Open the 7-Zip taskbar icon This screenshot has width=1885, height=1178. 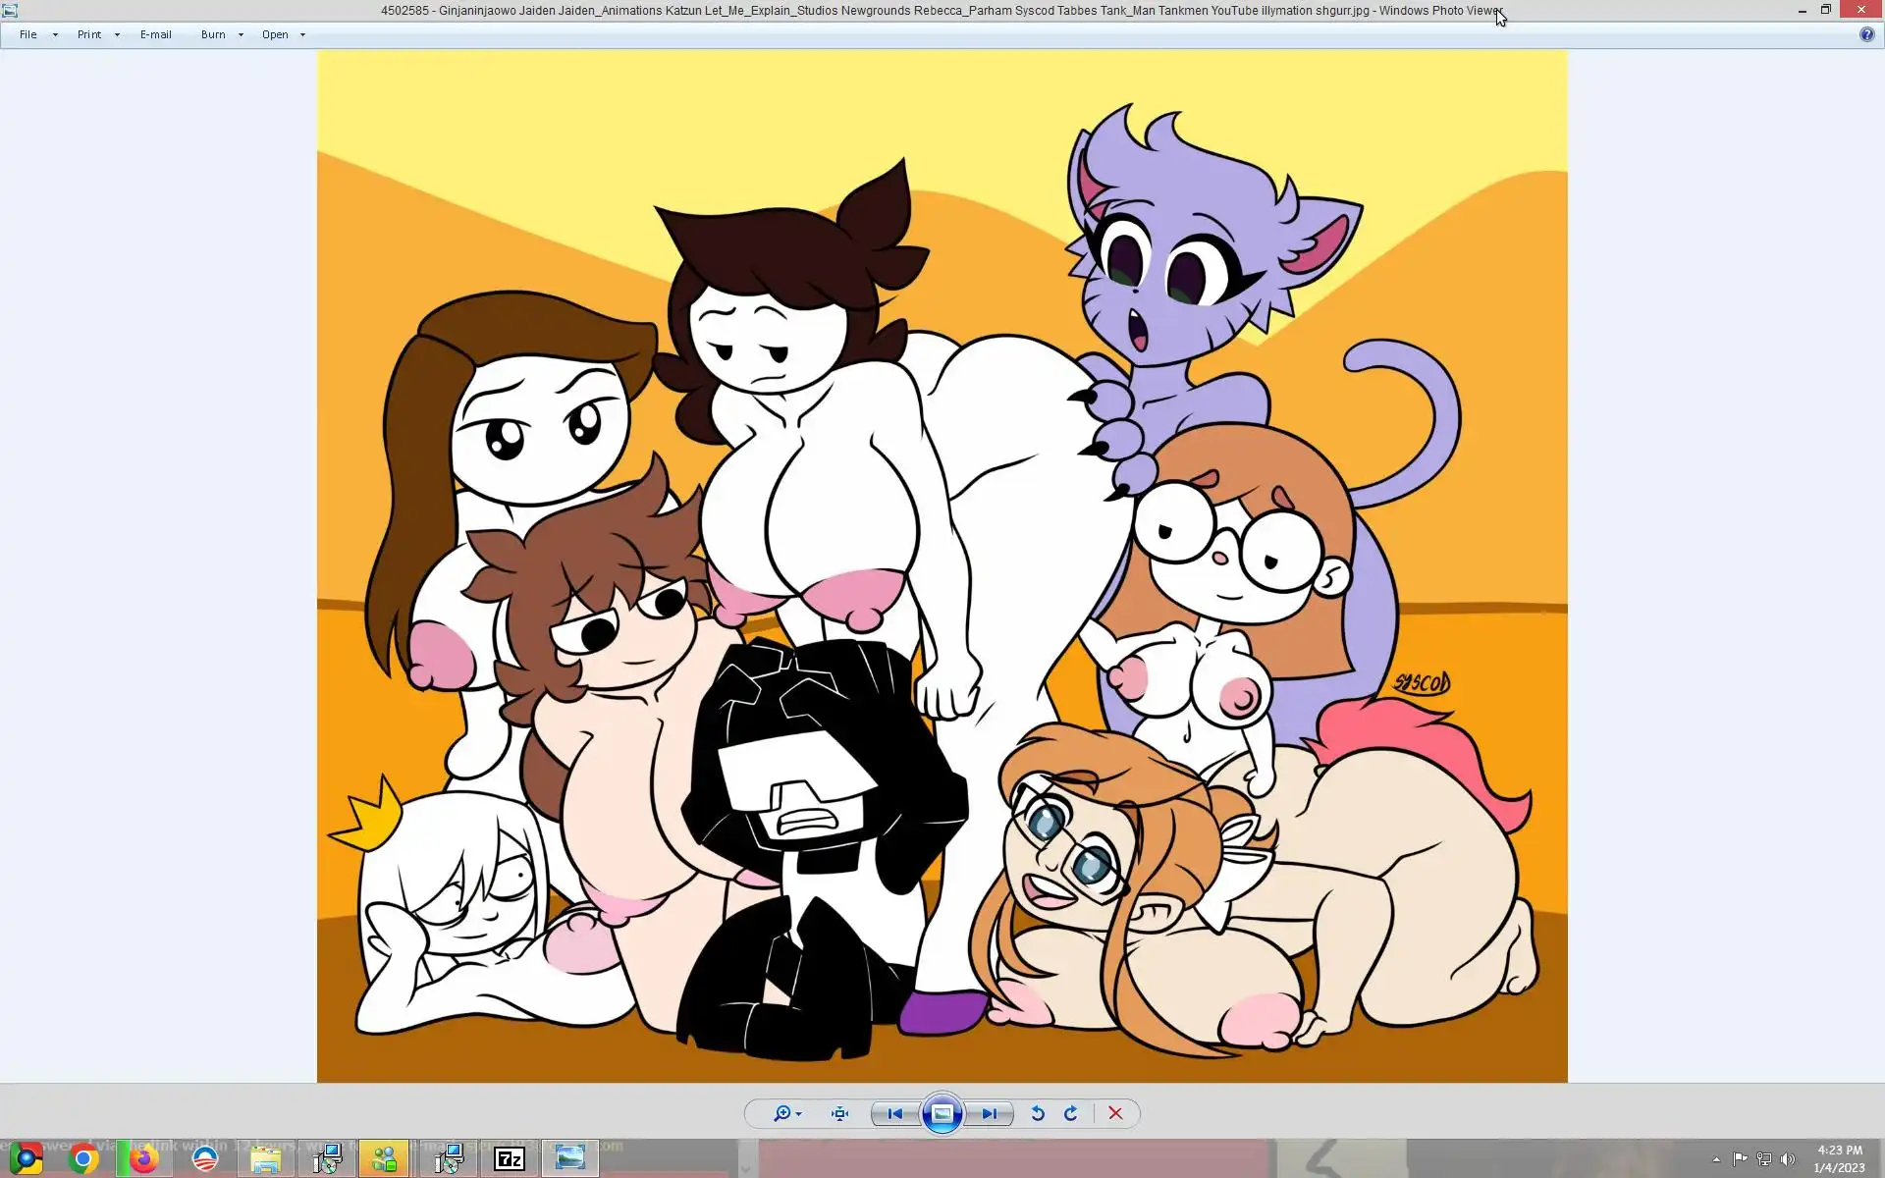510,1159
